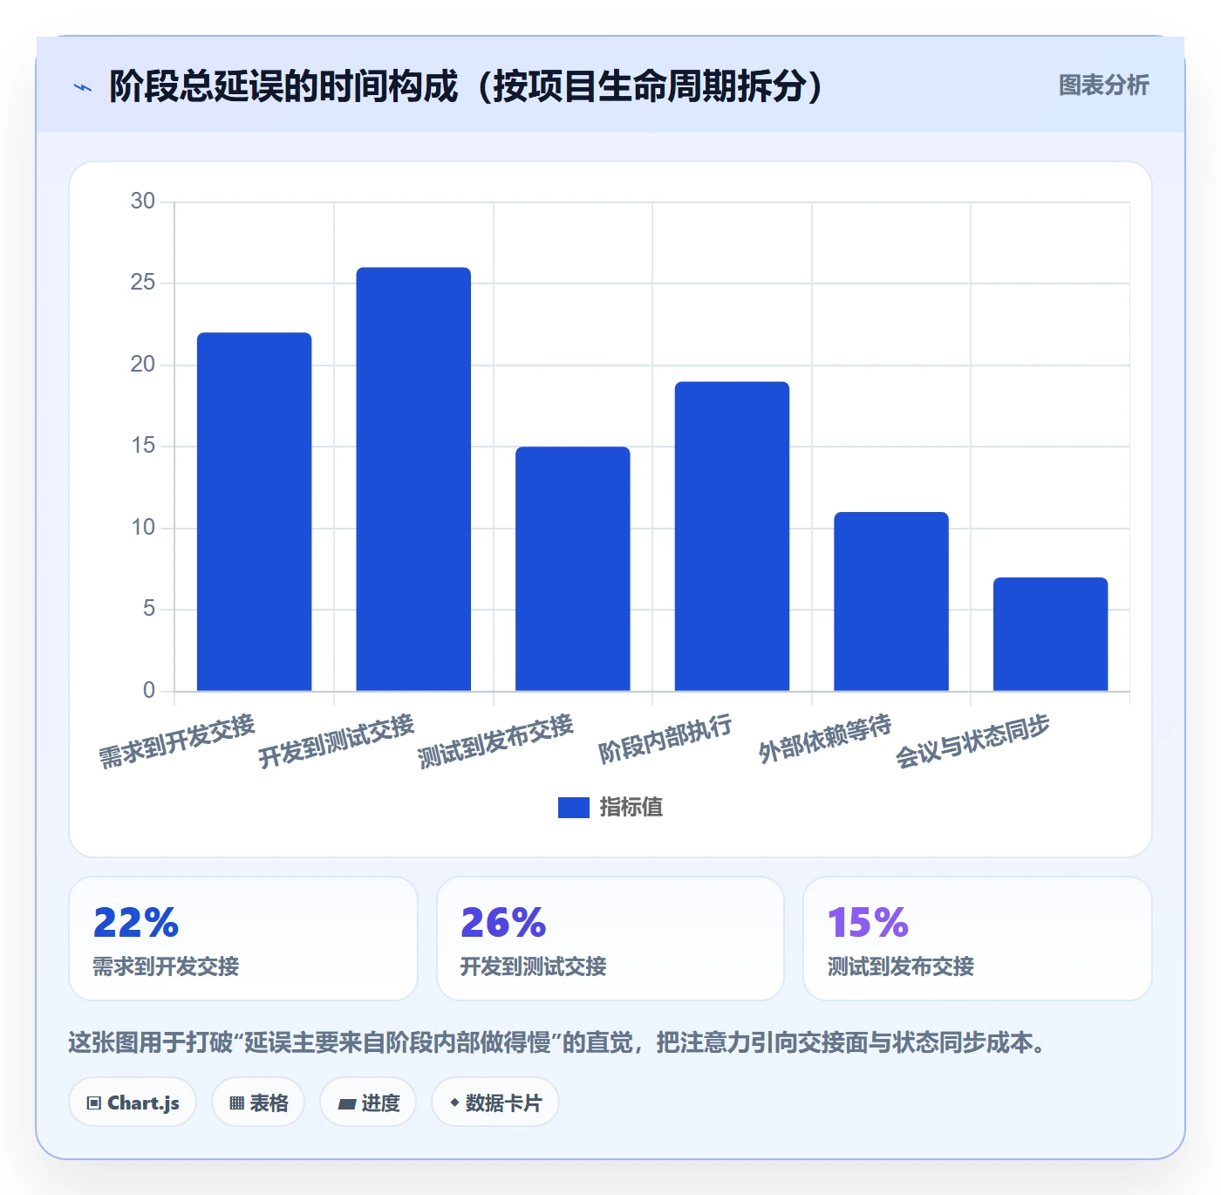This screenshot has height=1195, width=1221.
Task: Click the grid icon in 表格 chip
Action: 236,1103
